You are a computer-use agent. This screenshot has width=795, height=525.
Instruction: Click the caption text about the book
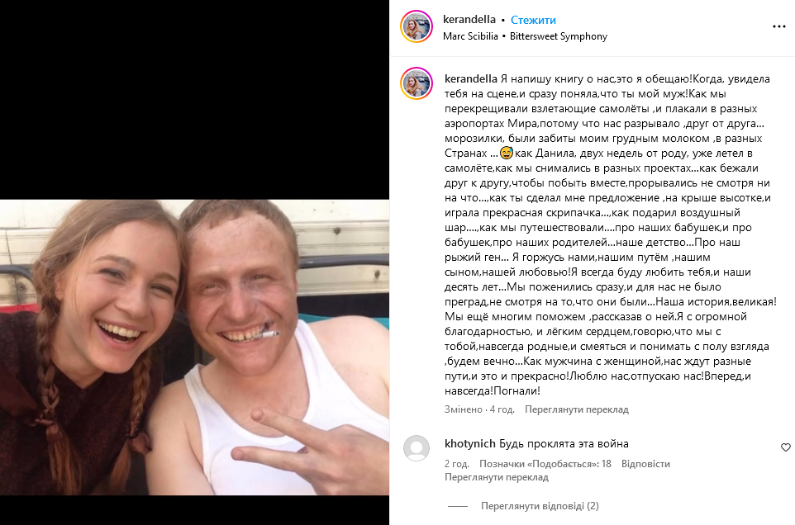click(x=610, y=235)
